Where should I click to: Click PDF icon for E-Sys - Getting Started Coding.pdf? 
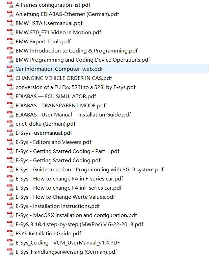point(10,160)
